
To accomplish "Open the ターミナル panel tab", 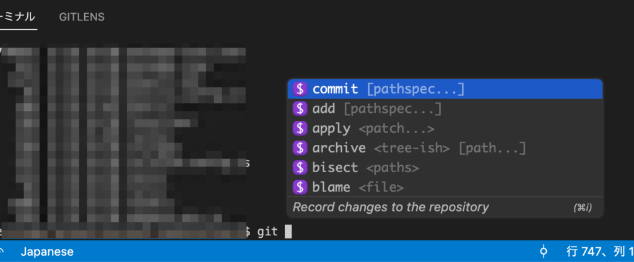I will [18, 17].
